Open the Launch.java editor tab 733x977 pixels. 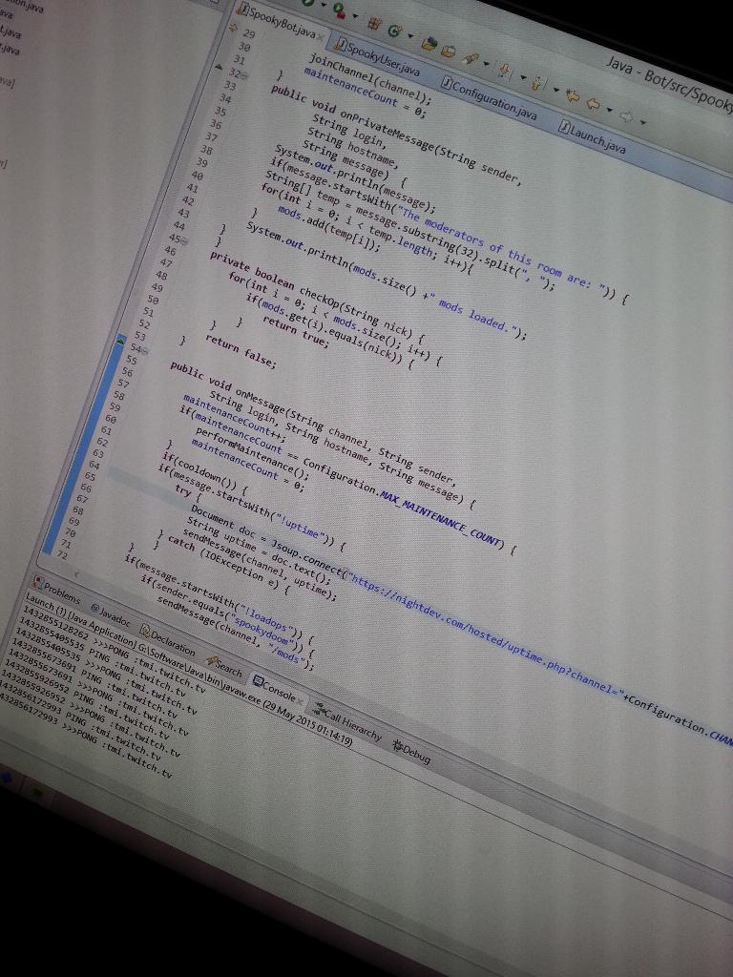tap(592, 136)
